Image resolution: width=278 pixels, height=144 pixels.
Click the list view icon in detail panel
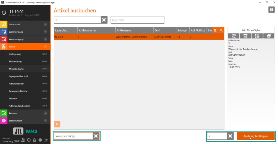coord(257,36)
